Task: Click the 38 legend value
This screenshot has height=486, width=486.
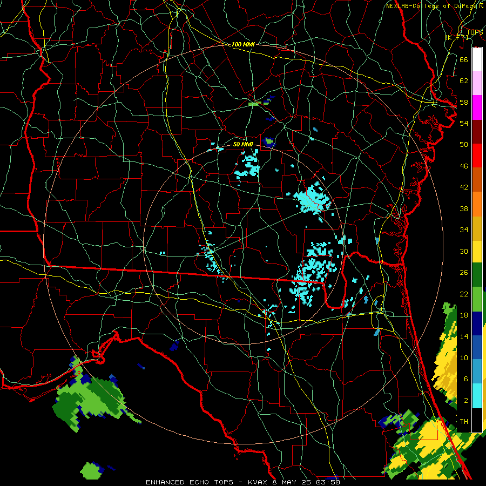Action: (x=464, y=209)
